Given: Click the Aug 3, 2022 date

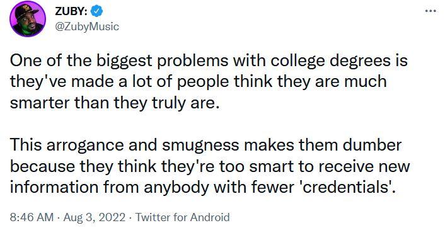Looking at the screenshot, I should [94, 217].
